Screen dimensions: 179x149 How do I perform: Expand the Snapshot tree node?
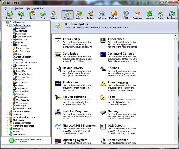pyautogui.click(x=7, y=129)
